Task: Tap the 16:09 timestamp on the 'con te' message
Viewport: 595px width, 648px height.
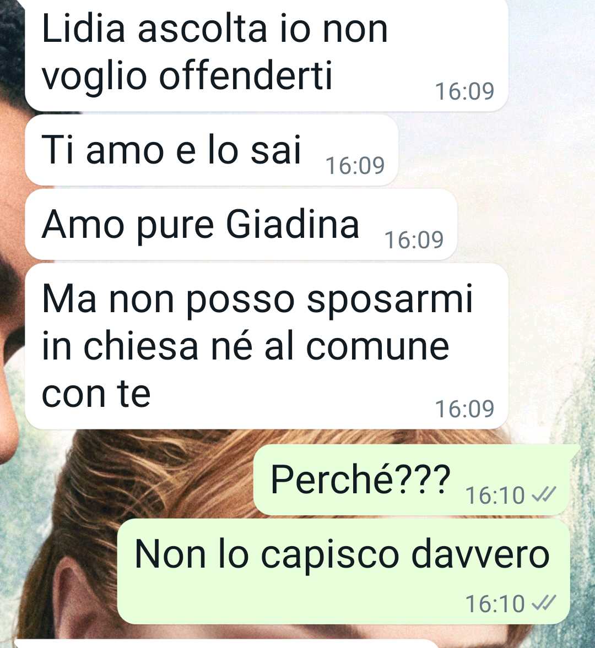Action: 465,409
